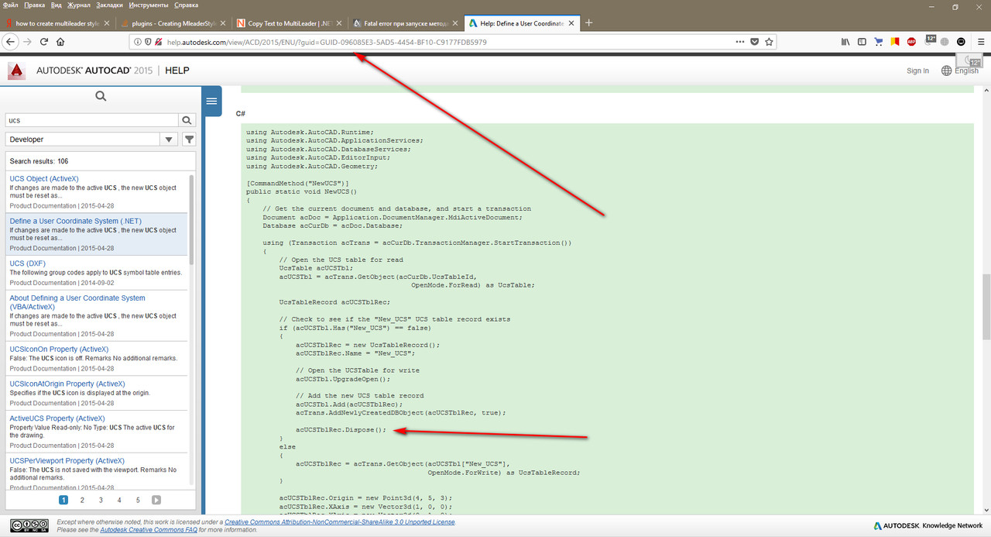Image resolution: width=991 pixels, height=537 pixels.
Task: Go to search results page 3
Action: pos(101,501)
